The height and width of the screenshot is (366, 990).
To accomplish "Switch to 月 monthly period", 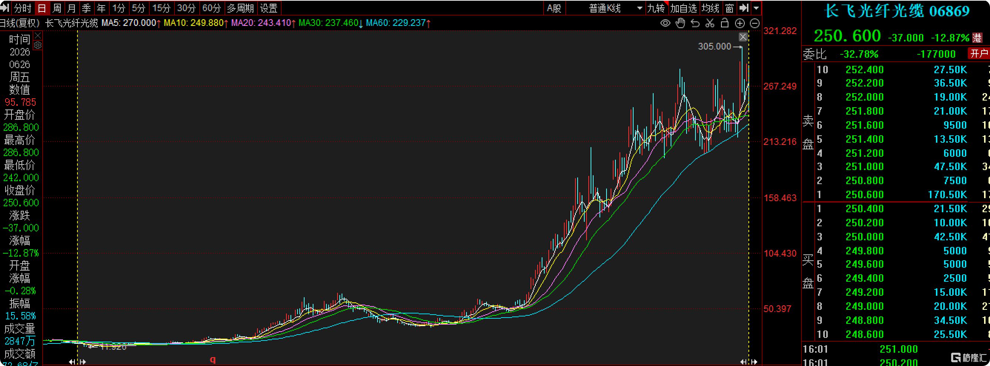I will (x=72, y=8).
